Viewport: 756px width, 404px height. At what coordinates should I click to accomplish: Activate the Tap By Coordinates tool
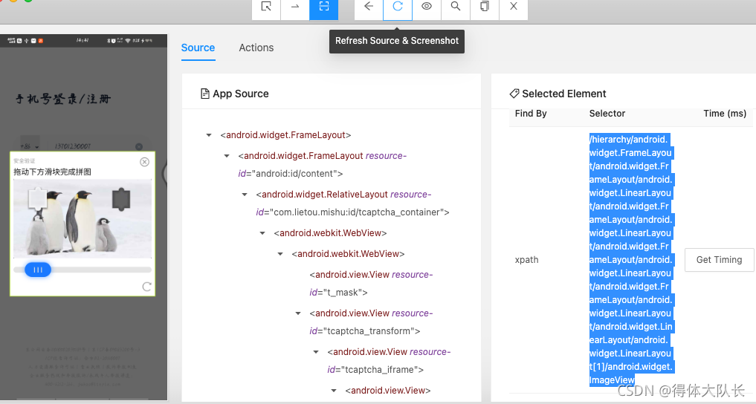click(324, 7)
